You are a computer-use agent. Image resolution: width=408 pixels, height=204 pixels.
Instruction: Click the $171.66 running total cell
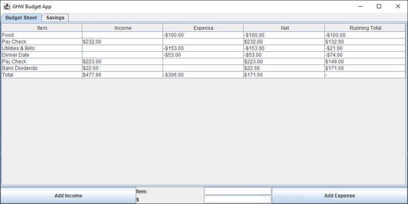[x=365, y=68]
